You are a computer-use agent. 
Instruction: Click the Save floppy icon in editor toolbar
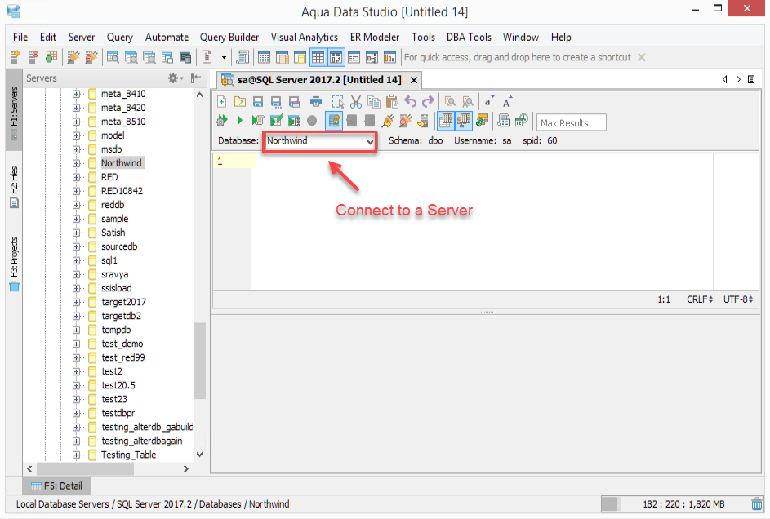258,101
